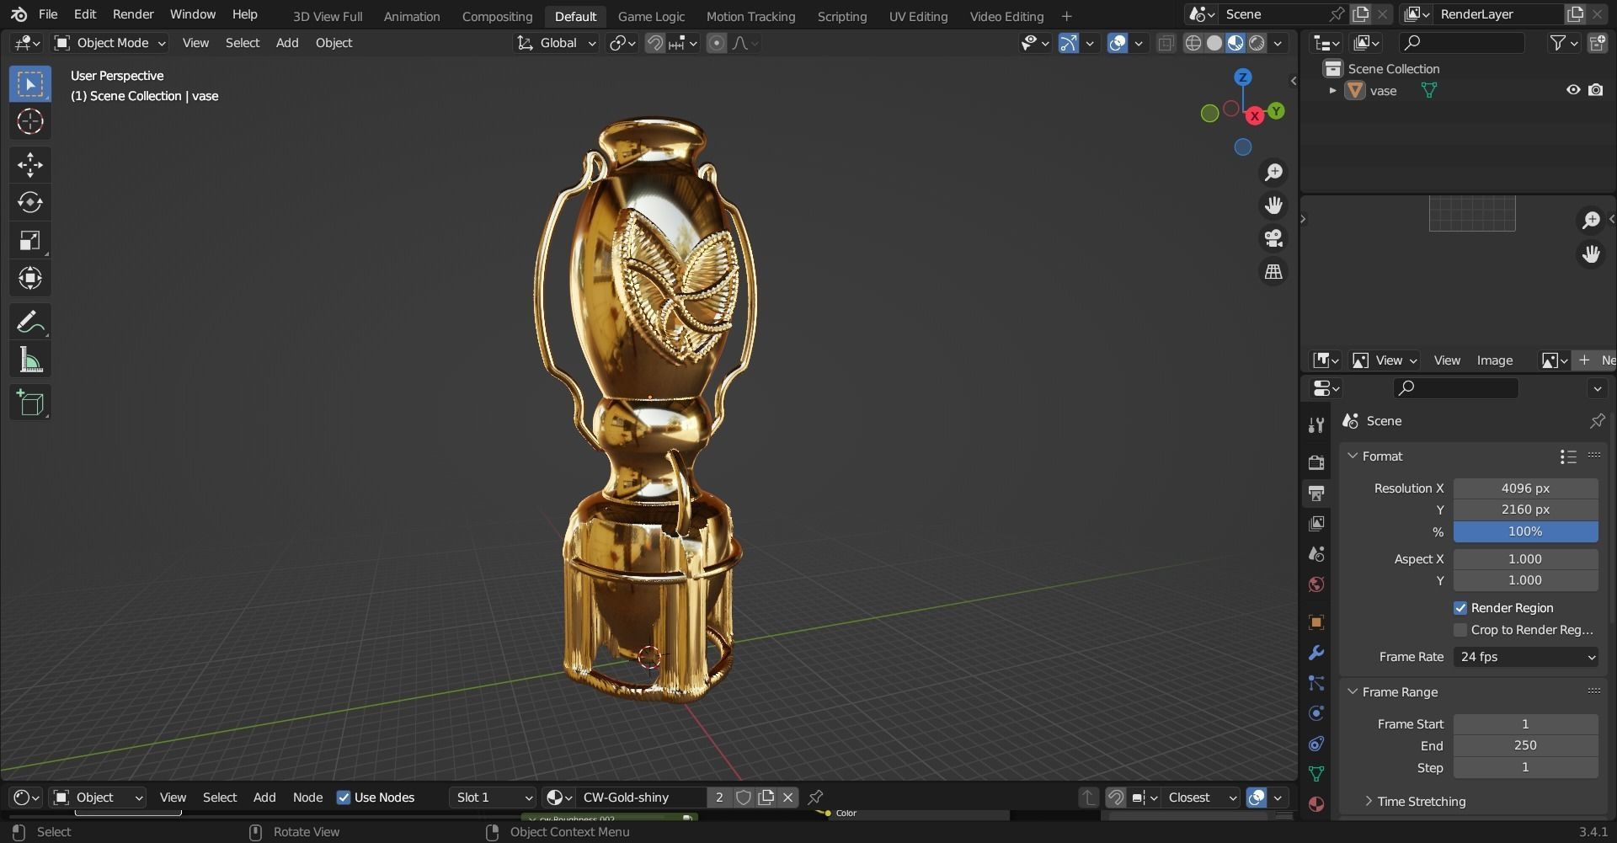This screenshot has width=1617, height=843.
Task: Open the Tool properties tab
Action: coord(1316,425)
